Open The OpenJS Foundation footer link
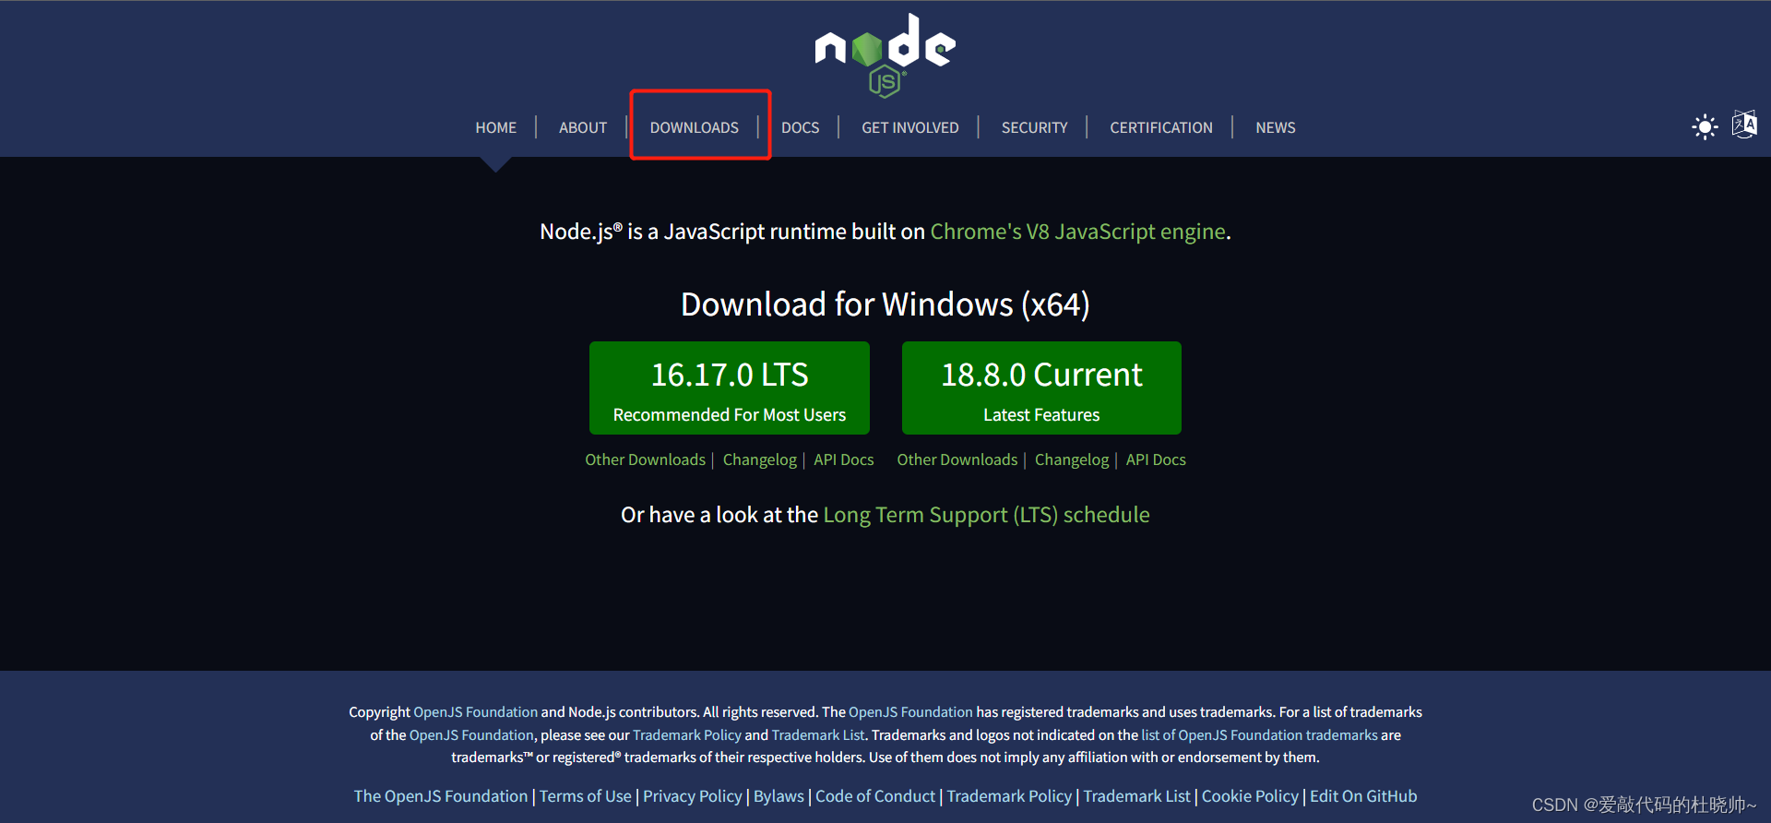This screenshot has height=823, width=1771. [x=441, y=796]
